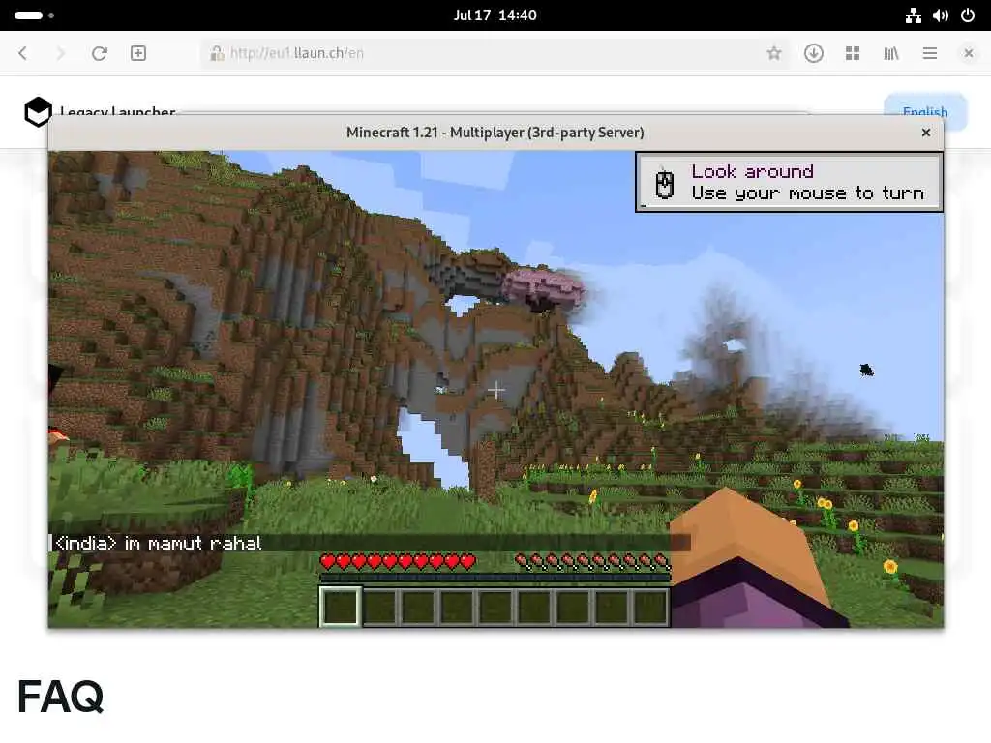Open the tab overview grid icon
Screen dimensions: 991x743
[x=853, y=54]
